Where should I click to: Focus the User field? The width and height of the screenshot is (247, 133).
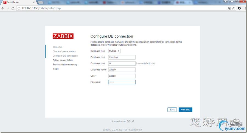(122, 76)
